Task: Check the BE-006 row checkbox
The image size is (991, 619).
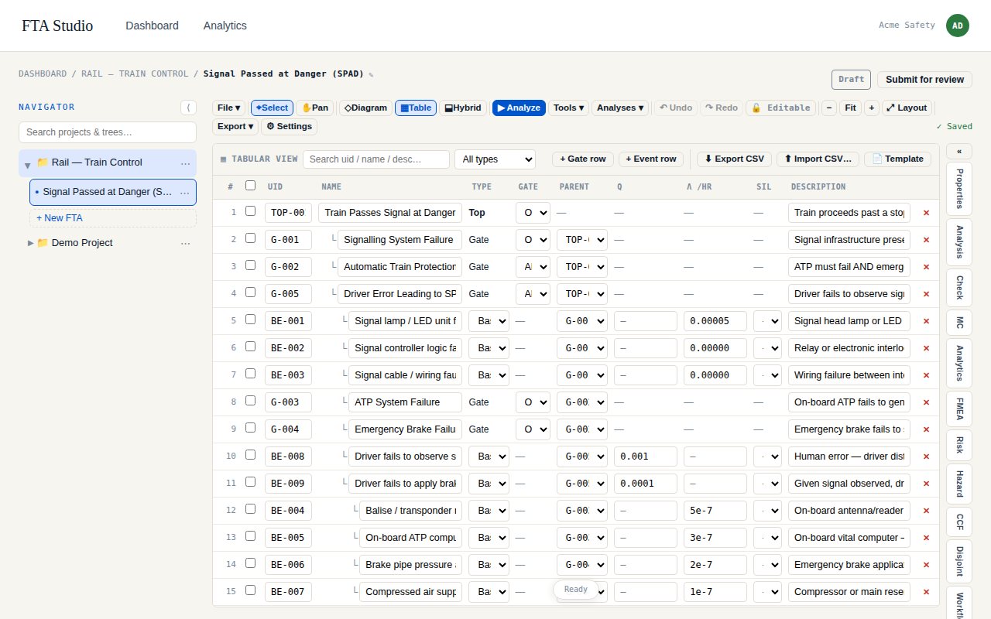Action: 250,563
